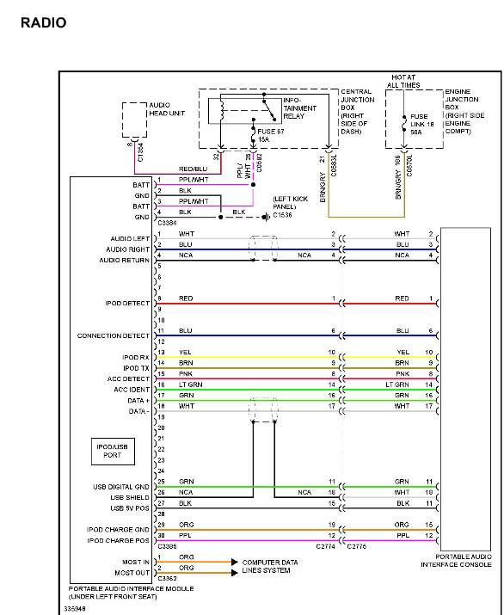Viewport: 504px width, 615px height.
Task: Click the DATA - pin label
Action: pos(138,411)
